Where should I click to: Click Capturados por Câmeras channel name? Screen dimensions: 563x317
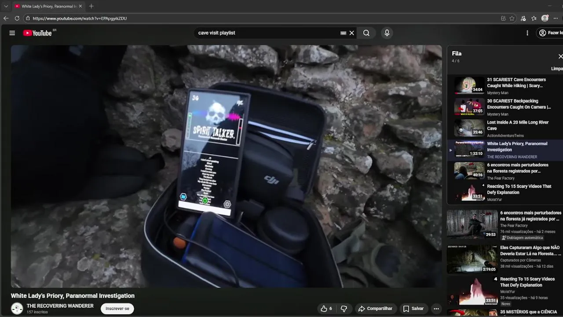pyautogui.click(x=520, y=260)
